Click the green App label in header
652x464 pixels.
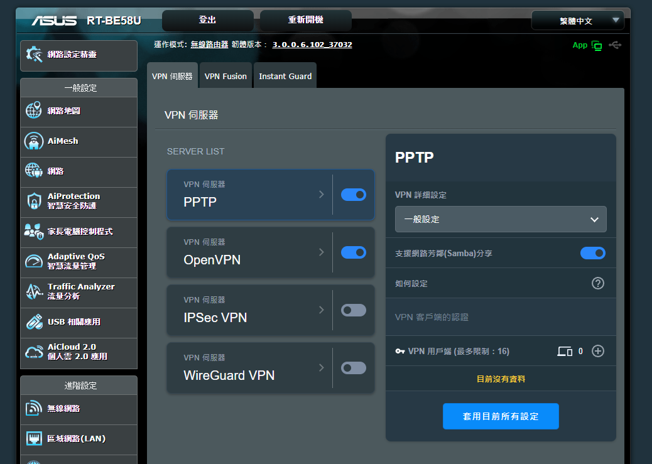click(x=580, y=45)
